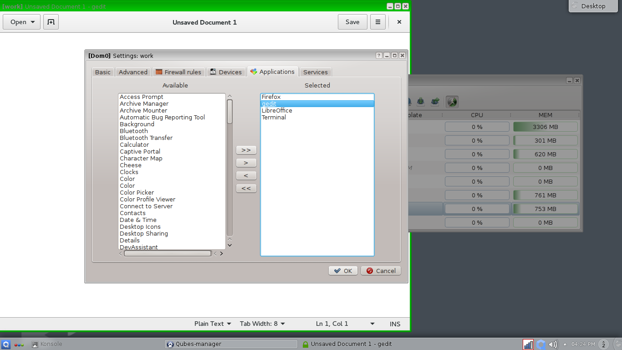This screenshot has height=350, width=622.
Task: Open the Firewall rules tab
Action: (x=178, y=72)
